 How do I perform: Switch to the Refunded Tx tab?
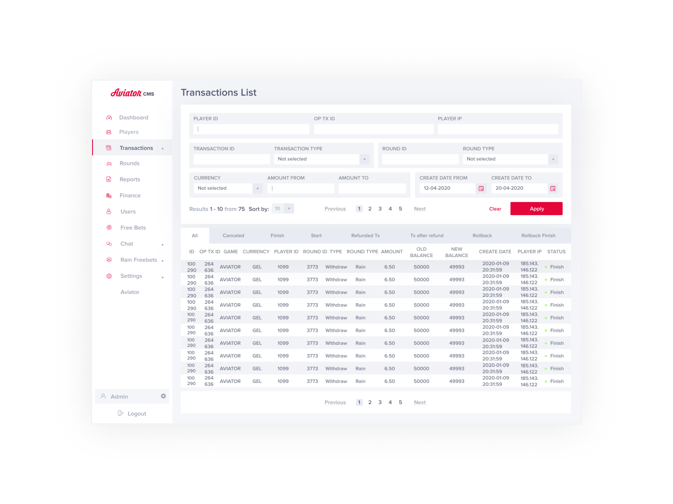point(366,236)
